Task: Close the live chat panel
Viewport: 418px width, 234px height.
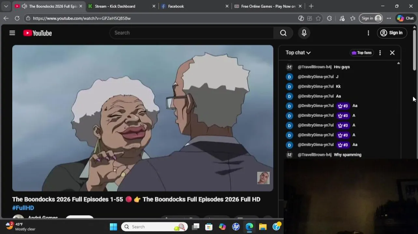Action: (392, 53)
